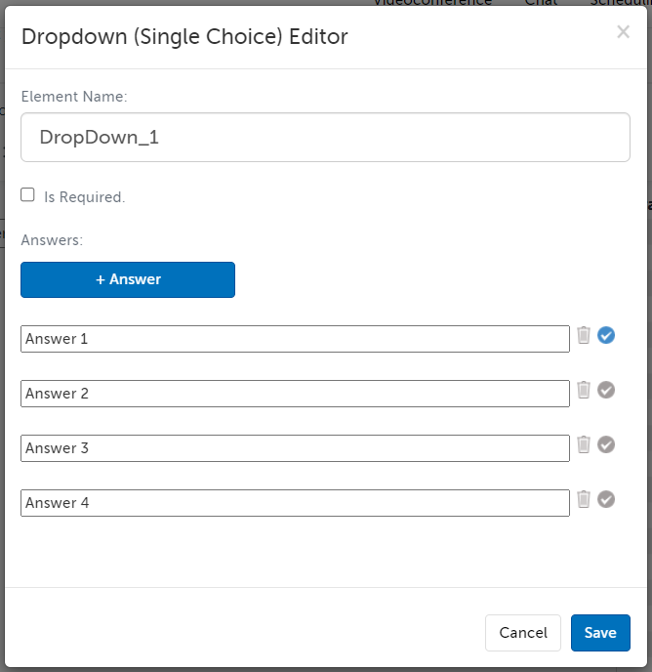Delete the Answer 4 option

tap(584, 499)
